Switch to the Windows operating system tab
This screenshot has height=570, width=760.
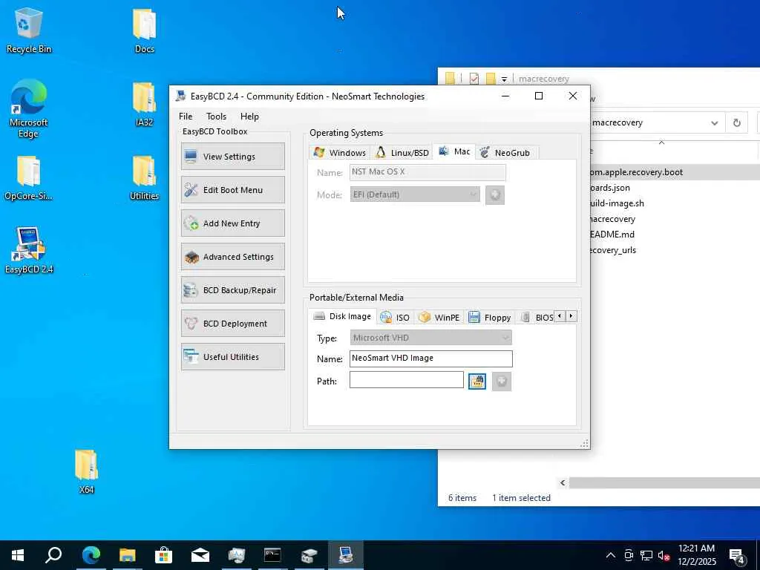pyautogui.click(x=339, y=153)
